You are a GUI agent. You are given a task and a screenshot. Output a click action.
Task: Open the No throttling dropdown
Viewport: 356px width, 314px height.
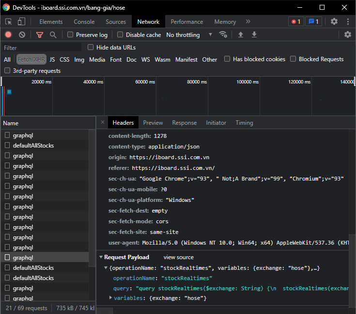189,35
